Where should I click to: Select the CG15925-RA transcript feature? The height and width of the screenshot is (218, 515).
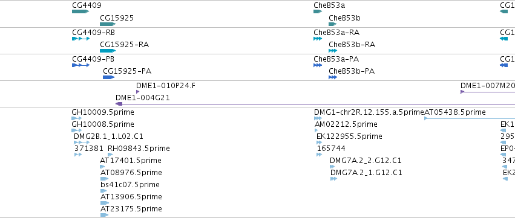[x=108, y=51]
